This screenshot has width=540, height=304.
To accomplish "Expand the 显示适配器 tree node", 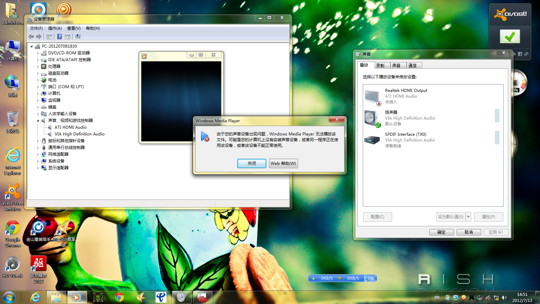I will (38, 168).
